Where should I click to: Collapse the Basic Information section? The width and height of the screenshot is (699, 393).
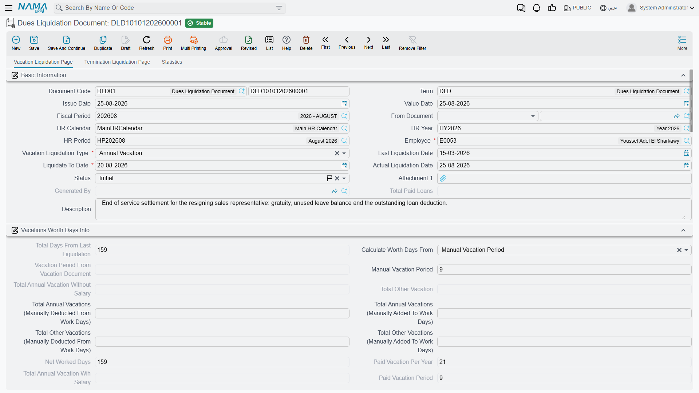(683, 75)
